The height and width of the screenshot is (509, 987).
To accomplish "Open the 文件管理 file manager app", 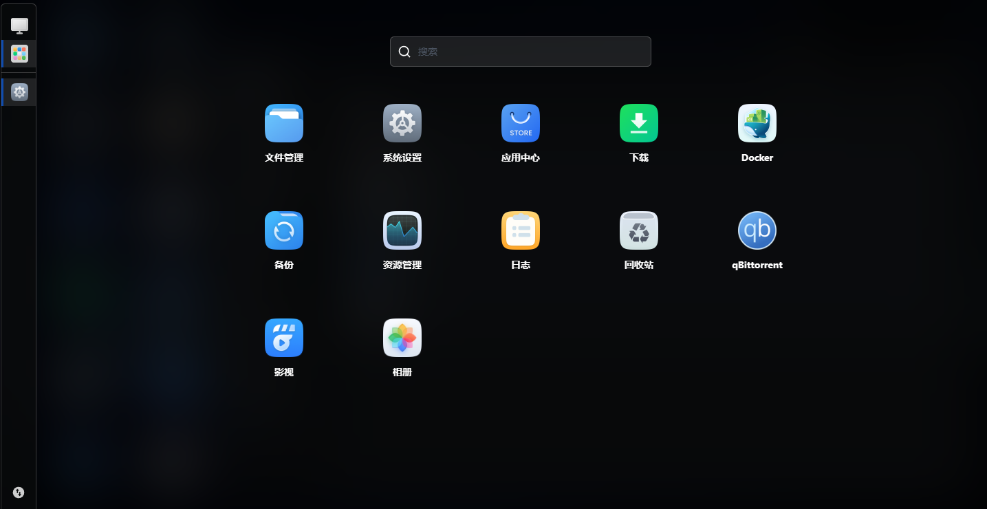I will click(284, 123).
